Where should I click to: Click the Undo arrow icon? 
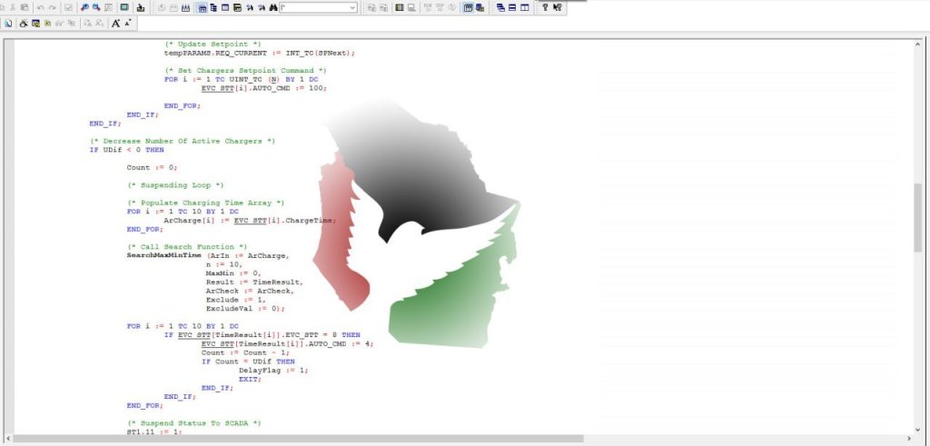[x=41, y=7]
